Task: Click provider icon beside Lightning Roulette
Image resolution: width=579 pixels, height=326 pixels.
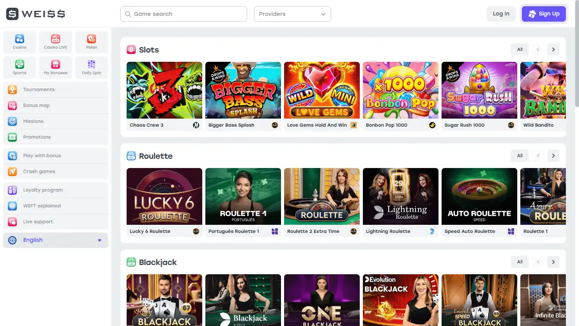Action: click(432, 231)
